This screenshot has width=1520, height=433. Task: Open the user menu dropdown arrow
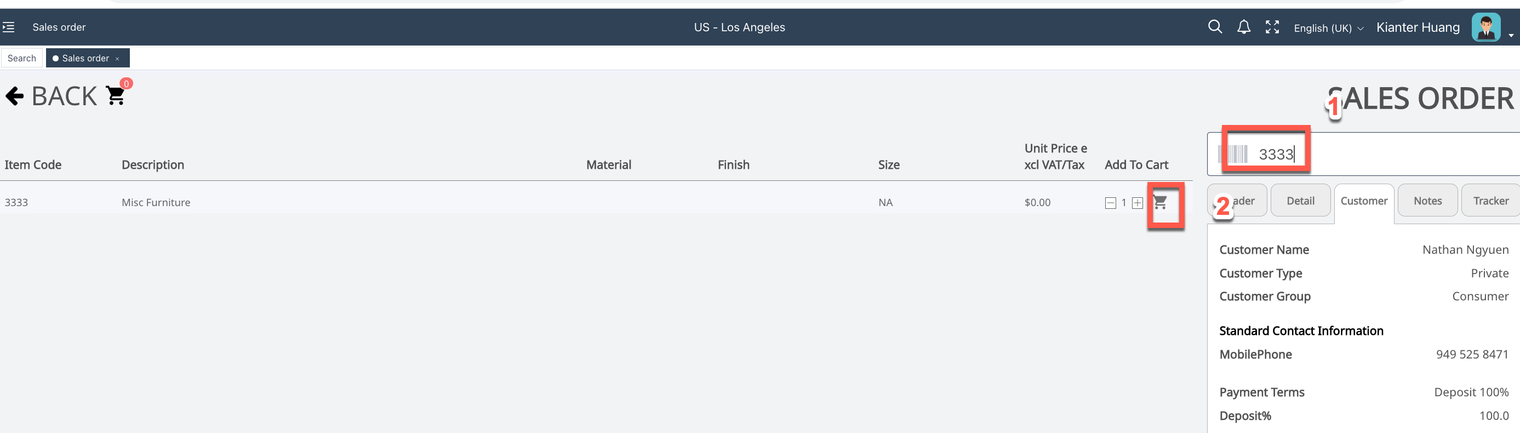point(1511,36)
